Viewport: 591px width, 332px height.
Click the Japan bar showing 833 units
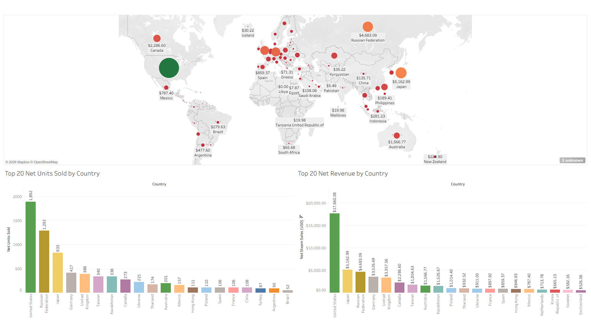tap(58, 272)
